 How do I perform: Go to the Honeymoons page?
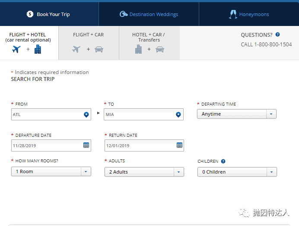tap(254, 14)
